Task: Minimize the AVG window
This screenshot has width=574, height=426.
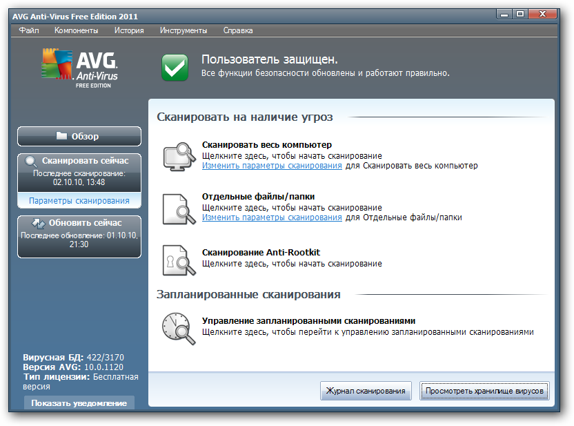Action: 504,14
